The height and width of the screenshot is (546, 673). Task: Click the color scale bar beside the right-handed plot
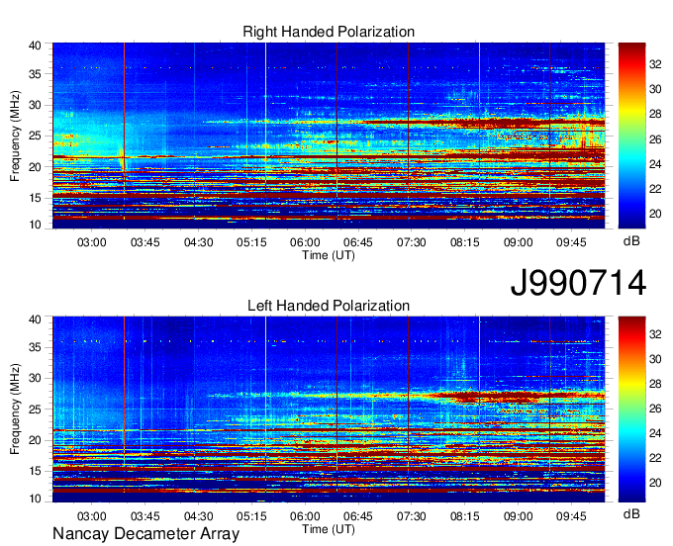[x=631, y=136]
